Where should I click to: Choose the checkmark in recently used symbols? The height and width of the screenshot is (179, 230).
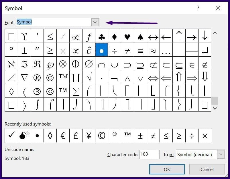11,136
